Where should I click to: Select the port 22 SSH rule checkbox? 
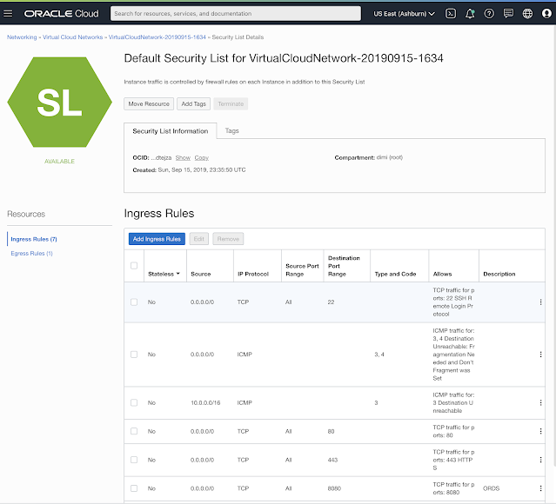tap(134, 302)
